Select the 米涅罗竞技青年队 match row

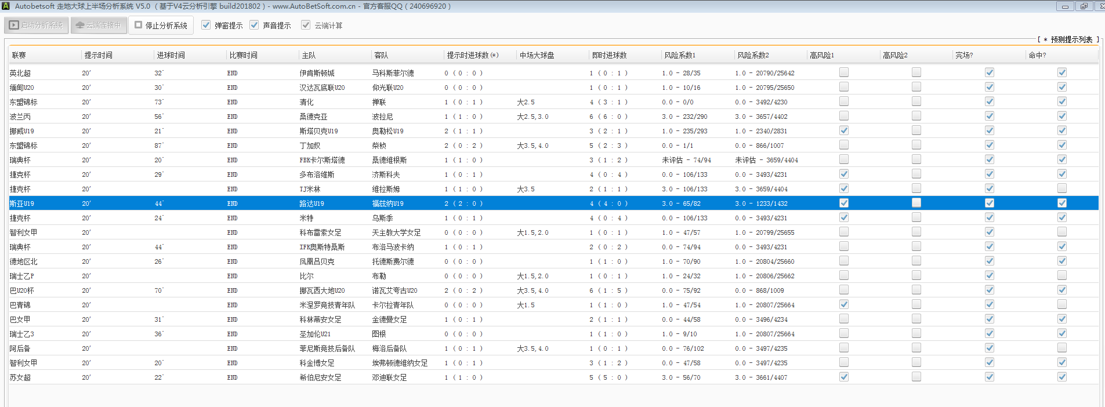[x=327, y=305]
